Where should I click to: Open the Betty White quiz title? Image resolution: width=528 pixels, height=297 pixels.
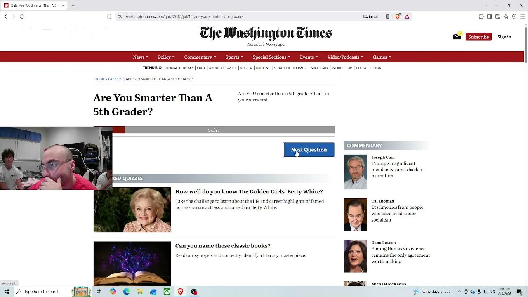tap(249, 191)
